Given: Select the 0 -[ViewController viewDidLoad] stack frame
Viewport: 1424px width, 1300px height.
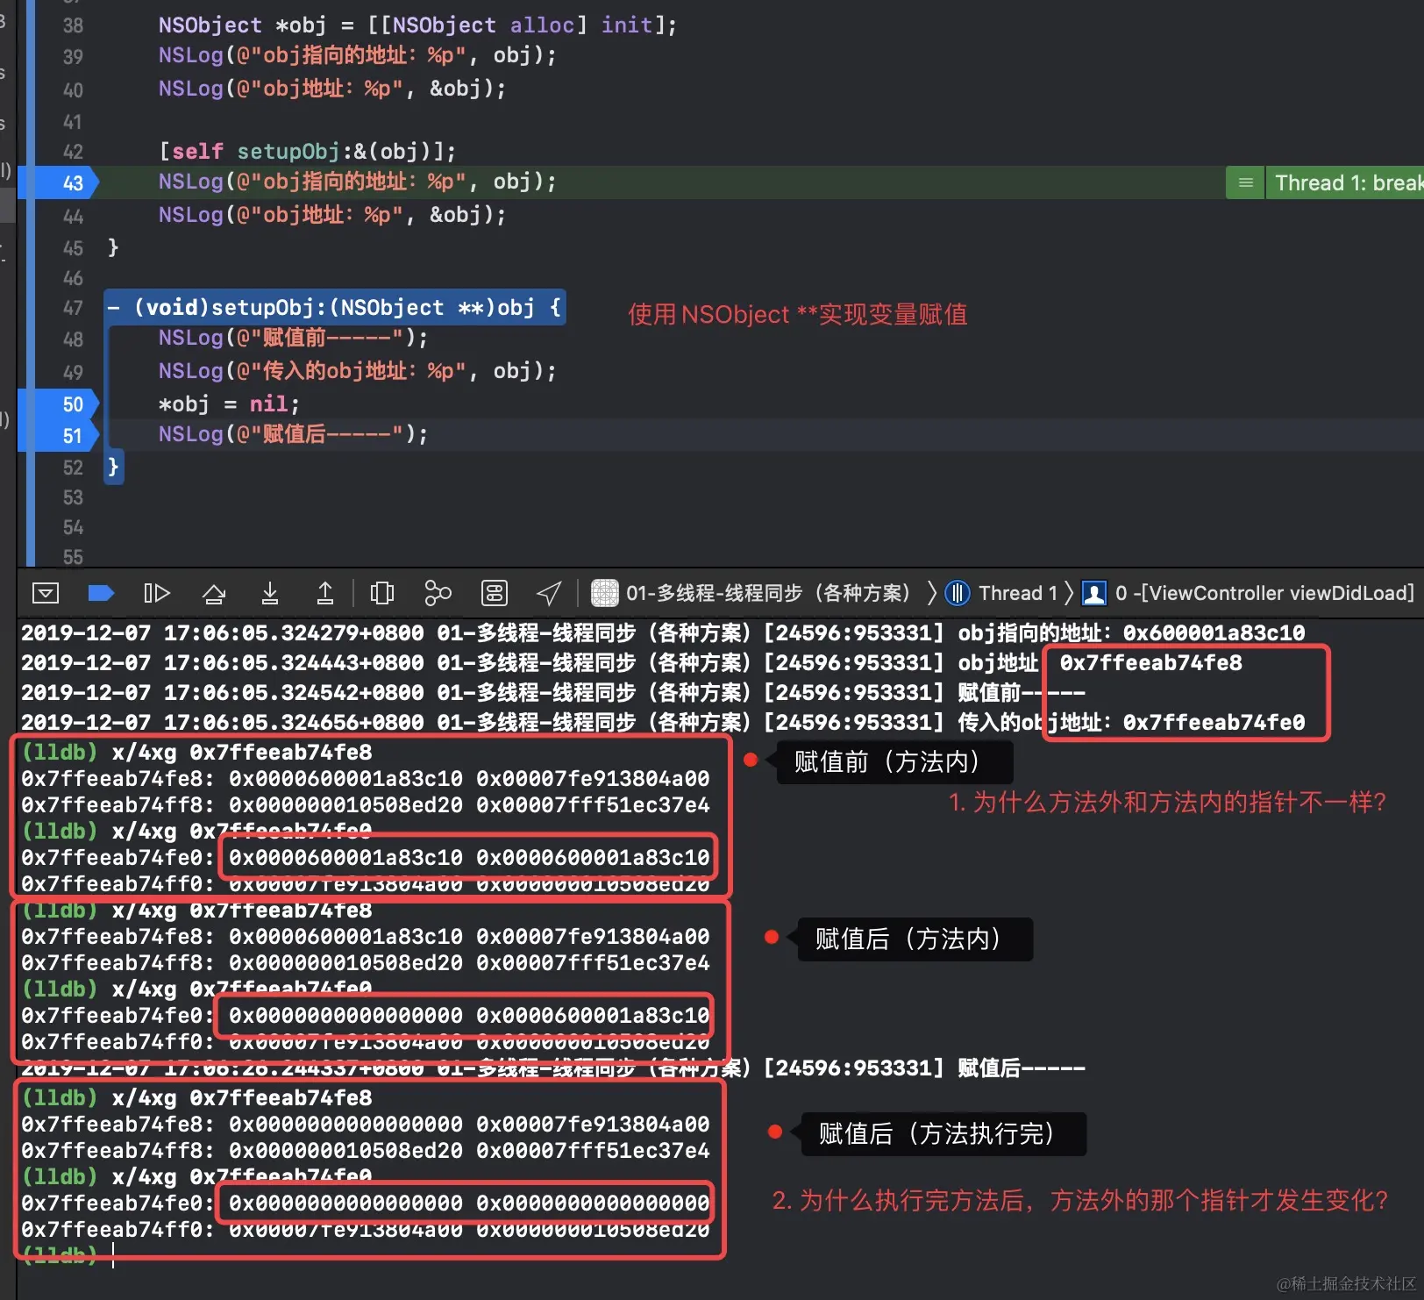Looking at the screenshot, I should [1249, 594].
